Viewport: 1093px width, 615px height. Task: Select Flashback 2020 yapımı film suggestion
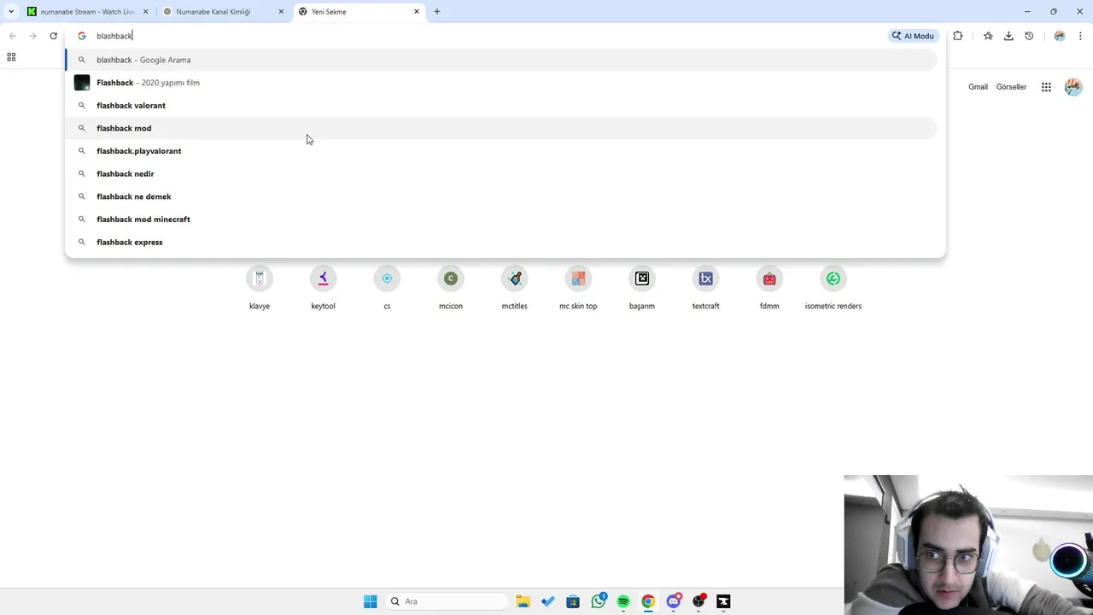click(501, 83)
